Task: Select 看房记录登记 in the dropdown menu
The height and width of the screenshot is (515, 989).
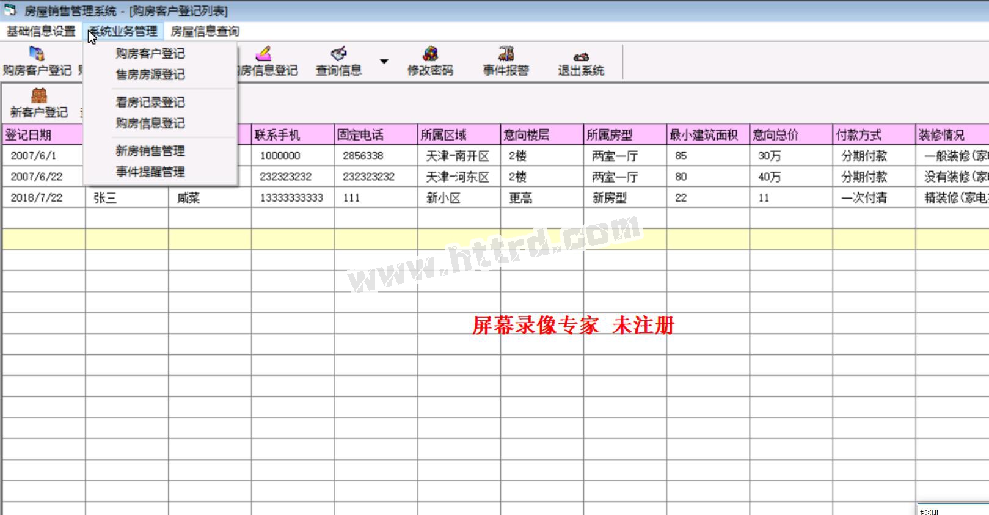Action: coord(150,102)
